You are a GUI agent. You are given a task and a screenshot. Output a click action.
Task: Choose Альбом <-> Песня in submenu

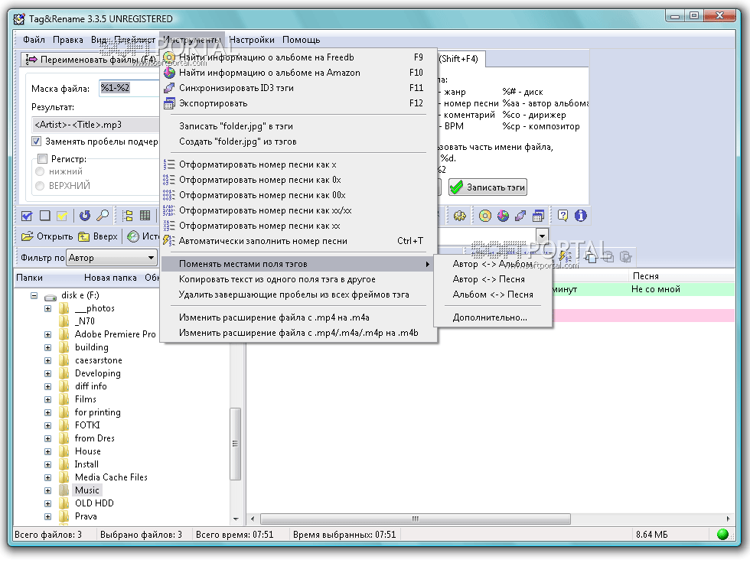(x=493, y=295)
